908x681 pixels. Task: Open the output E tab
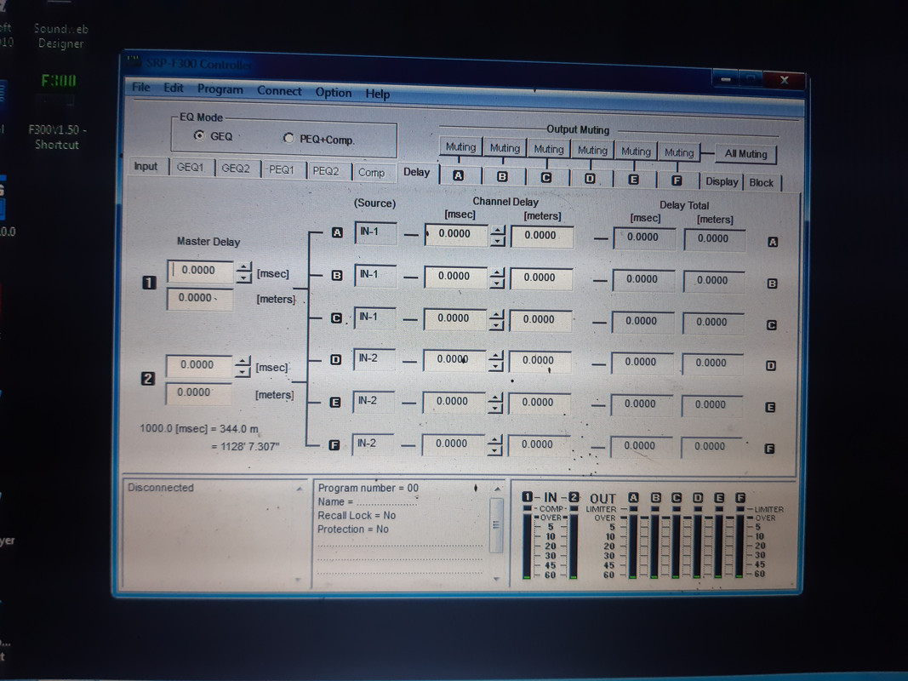pos(633,180)
